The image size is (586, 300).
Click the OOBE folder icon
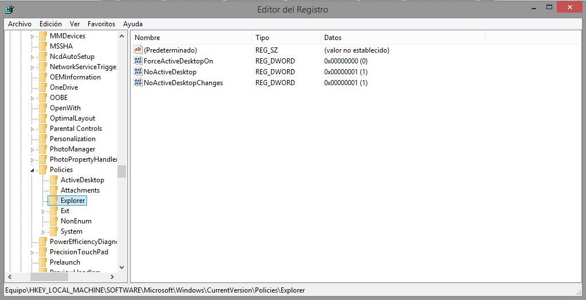[43, 98]
